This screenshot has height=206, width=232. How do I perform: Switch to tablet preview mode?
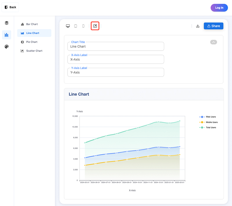(x=76, y=26)
